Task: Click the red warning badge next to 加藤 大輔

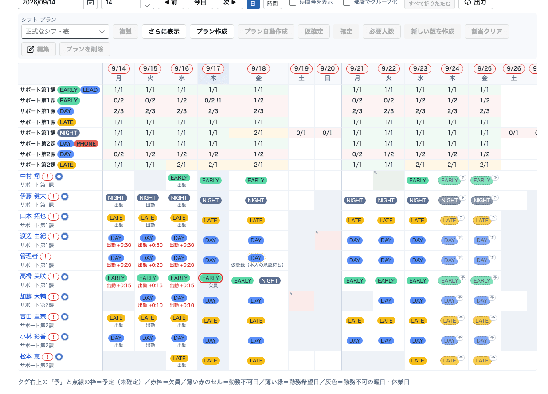Action: tap(53, 297)
